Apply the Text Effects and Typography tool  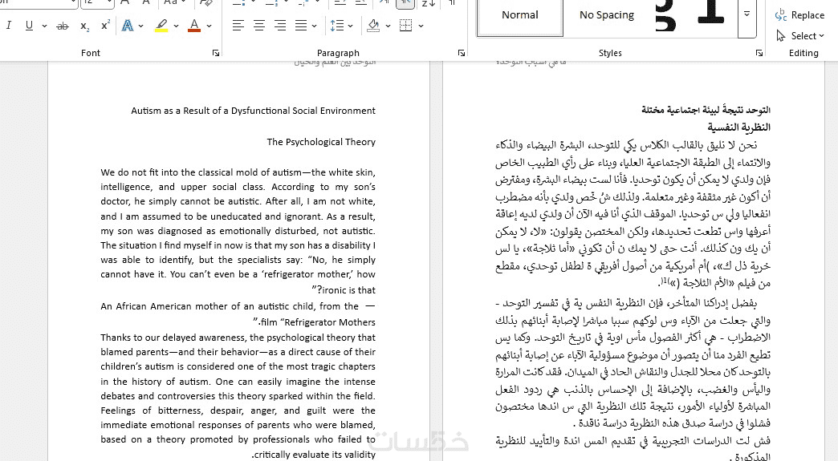[x=127, y=25]
